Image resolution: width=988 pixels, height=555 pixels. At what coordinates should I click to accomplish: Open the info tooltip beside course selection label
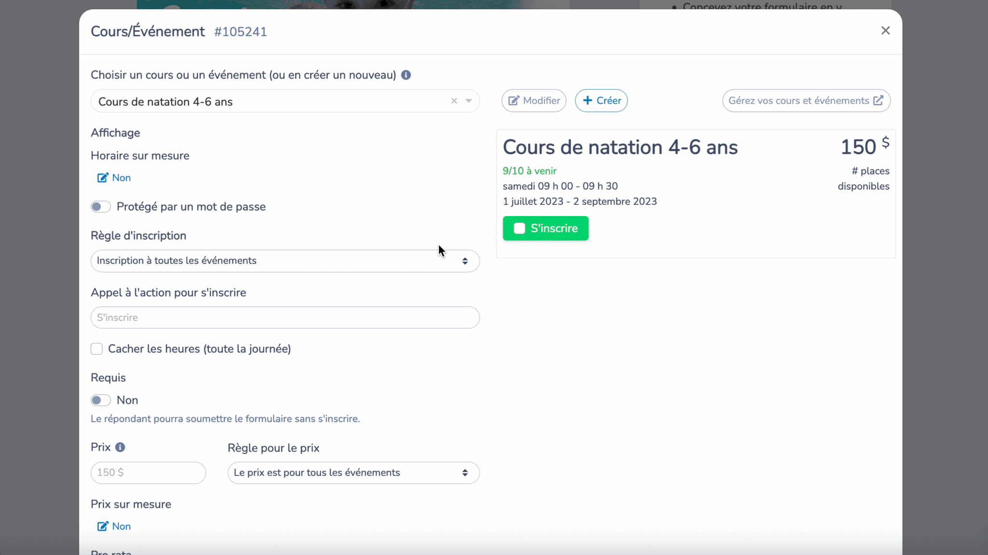click(406, 75)
